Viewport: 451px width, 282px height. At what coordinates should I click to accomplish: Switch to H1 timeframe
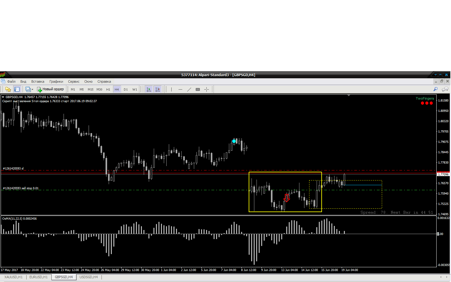(x=108, y=89)
